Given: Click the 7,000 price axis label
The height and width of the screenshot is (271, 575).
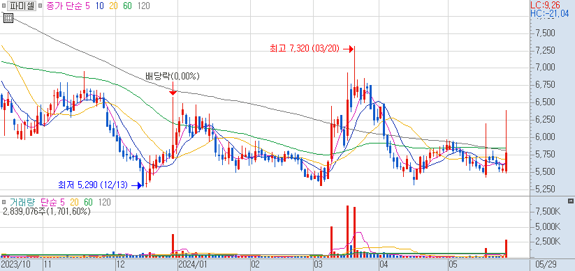Looking at the screenshot, I should [545, 68].
